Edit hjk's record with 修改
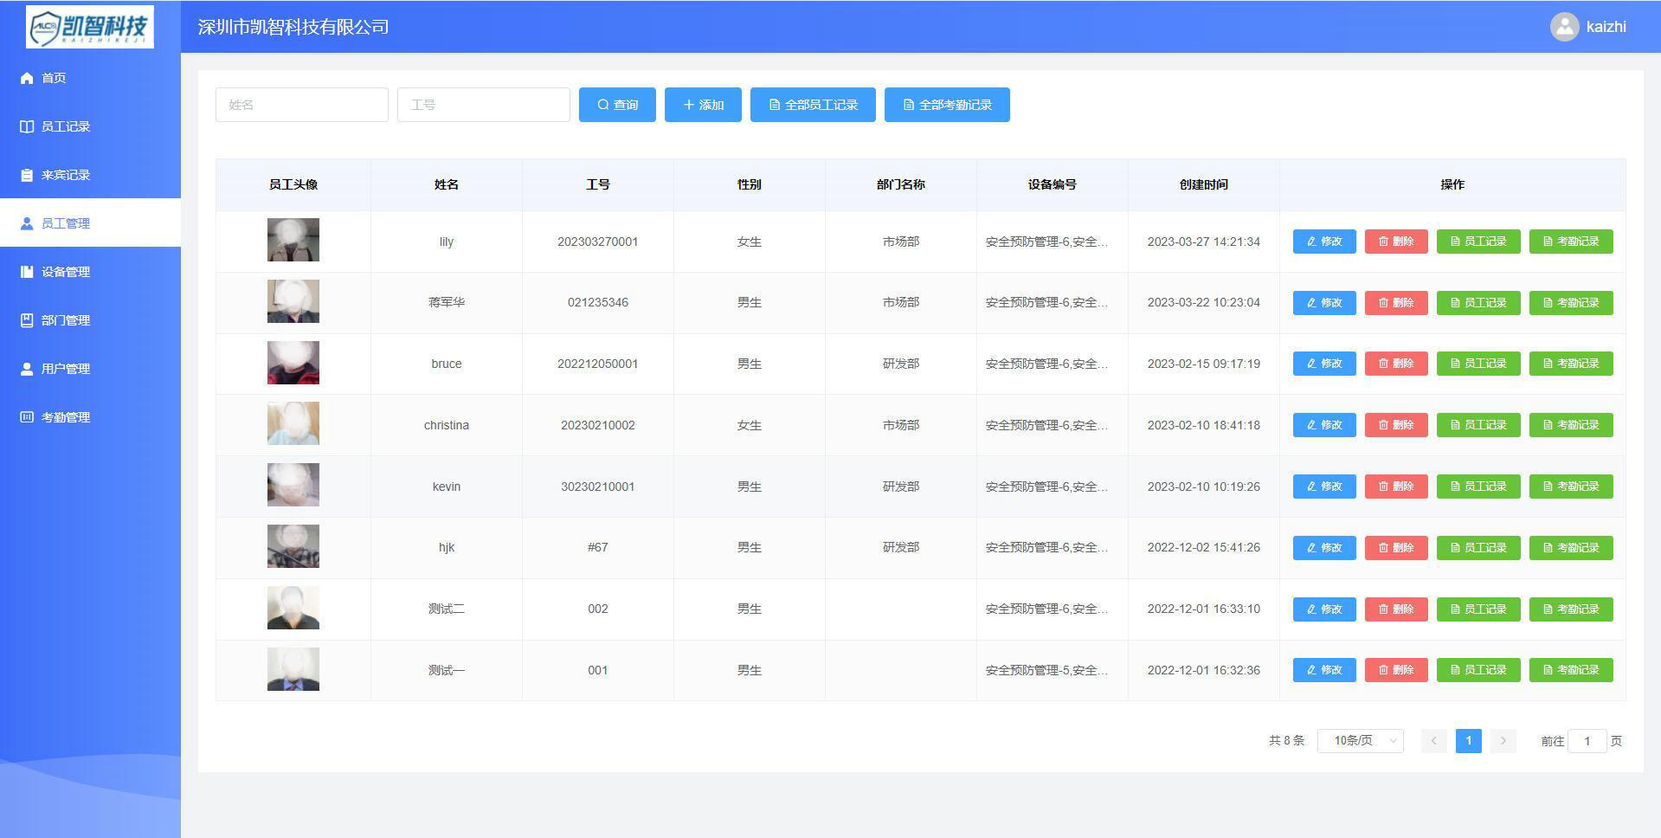Viewport: 1661px width, 838px height. (x=1324, y=548)
